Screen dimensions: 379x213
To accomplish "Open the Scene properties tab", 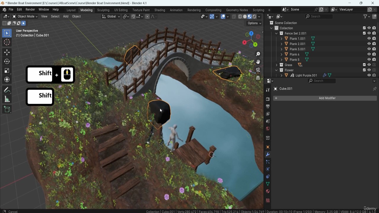I will coord(268,121).
